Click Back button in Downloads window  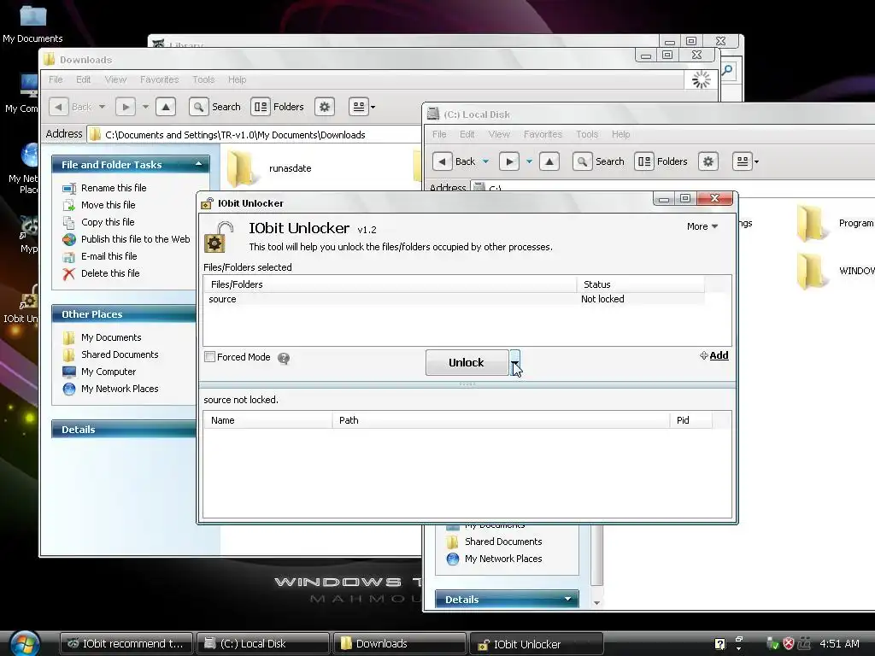tap(71, 107)
